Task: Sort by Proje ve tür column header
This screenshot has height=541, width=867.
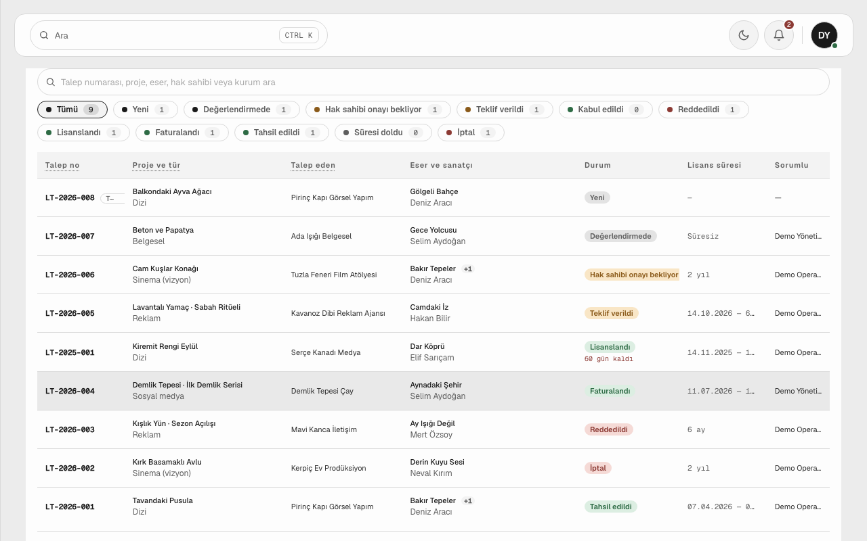Action: pyautogui.click(x=156, y=165)
